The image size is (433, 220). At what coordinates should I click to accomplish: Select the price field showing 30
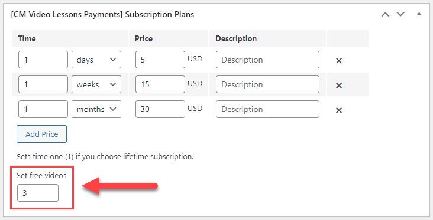click(x=160, y=109)
